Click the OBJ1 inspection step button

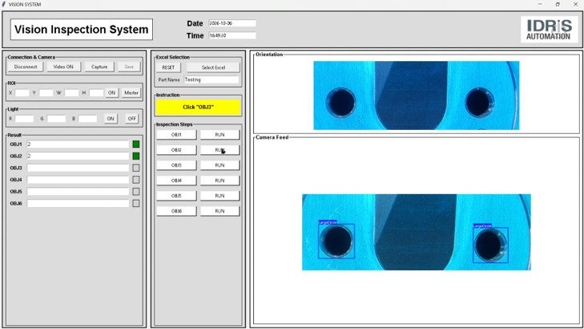(x=176, y=135)
